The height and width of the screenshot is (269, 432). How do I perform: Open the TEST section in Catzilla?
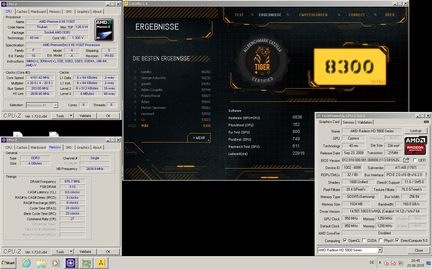tap(239, 15)
